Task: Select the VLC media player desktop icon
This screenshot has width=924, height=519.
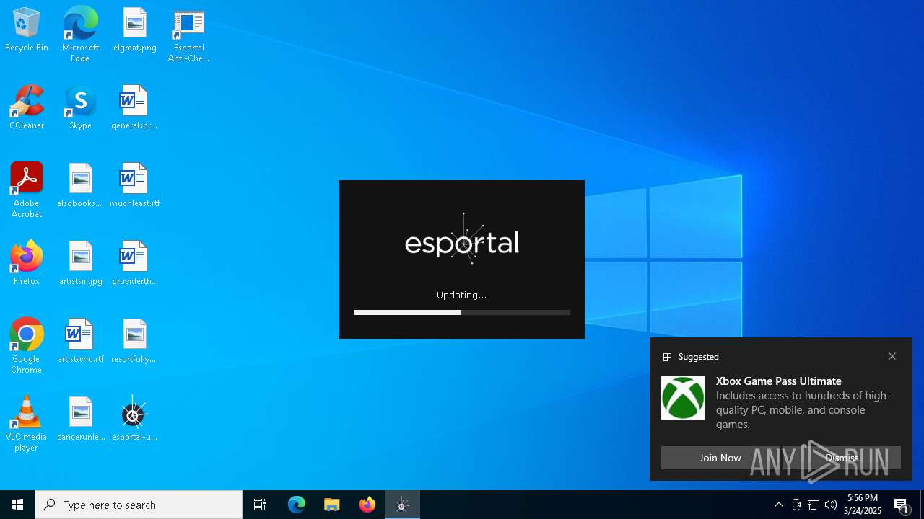Action: [x=26, y=424]
